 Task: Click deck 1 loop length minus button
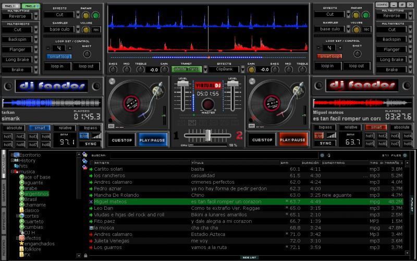pyautogui.click(x=48, y=48)
